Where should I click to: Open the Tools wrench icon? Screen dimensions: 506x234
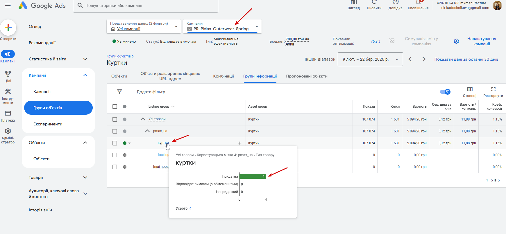(x=8, y=92)
